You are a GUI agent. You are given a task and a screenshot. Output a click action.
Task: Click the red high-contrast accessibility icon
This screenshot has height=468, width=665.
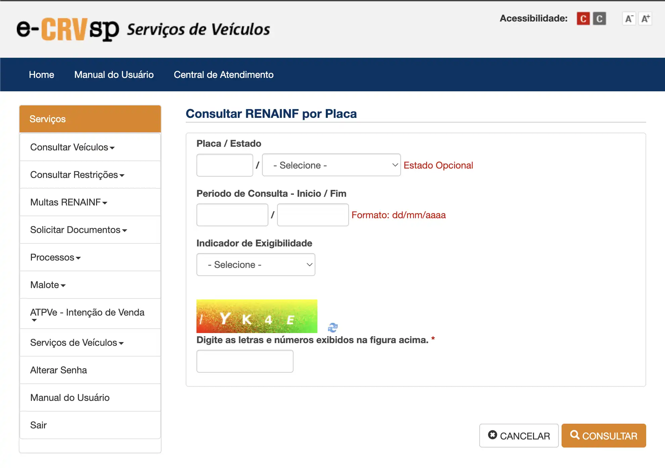pyautogui.click(x=583, y=18)
